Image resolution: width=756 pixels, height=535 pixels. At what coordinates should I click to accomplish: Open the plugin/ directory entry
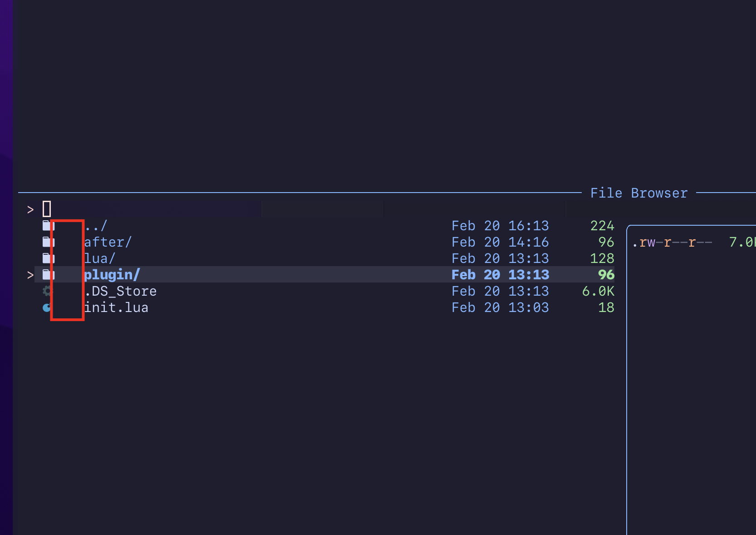(x=112, y=274)
